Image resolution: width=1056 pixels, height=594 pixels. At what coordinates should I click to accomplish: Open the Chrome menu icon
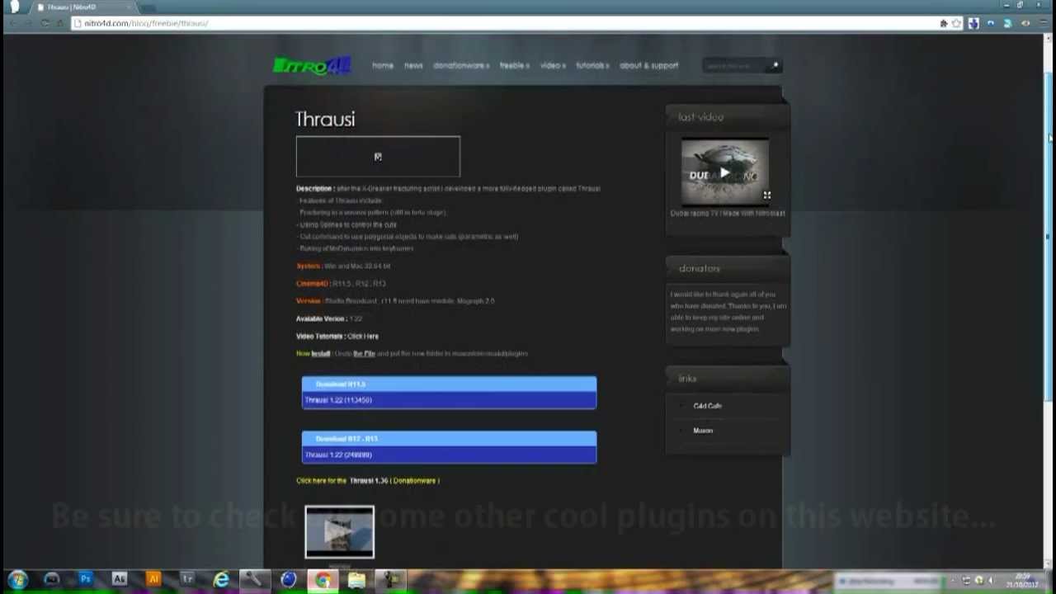pyautogui.click(x=1042, y=23)
